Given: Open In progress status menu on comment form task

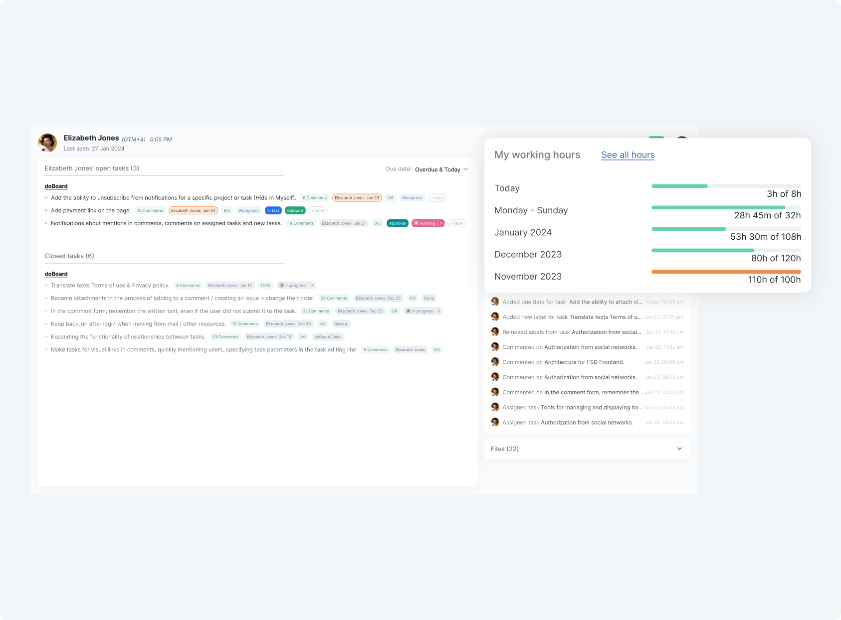Looking at the screenshot, I should [439, 311].
